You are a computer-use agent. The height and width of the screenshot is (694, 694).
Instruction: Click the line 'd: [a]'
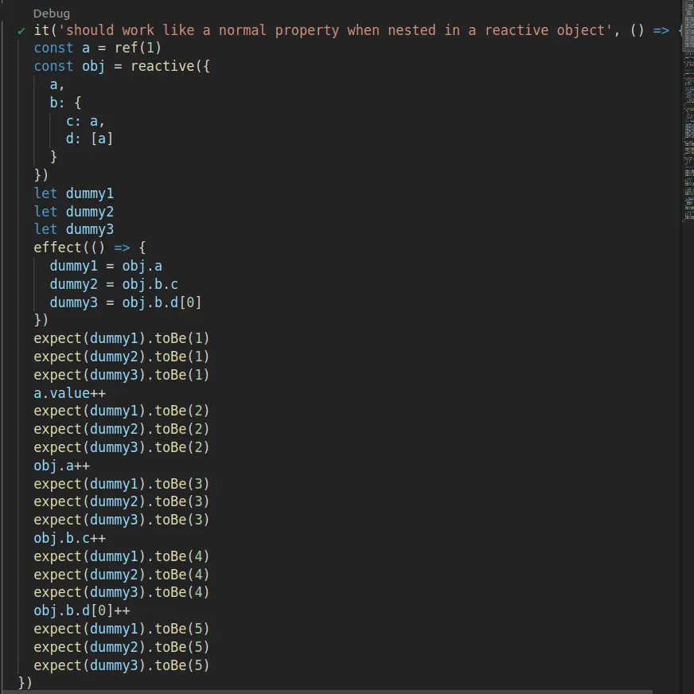click(x=89, y=138)
